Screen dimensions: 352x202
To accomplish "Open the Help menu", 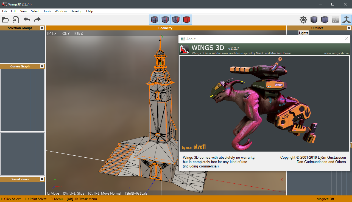I will 90,11.
